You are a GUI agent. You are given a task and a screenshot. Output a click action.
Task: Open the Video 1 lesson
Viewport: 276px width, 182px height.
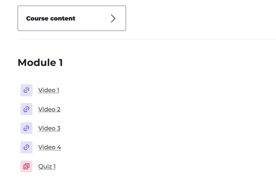(x=49, y=90)
